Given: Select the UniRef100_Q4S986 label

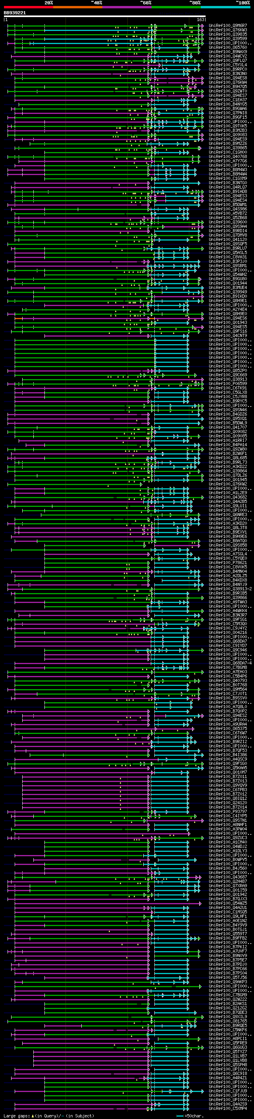Looking at the screenshot, I should coord(228,209).
